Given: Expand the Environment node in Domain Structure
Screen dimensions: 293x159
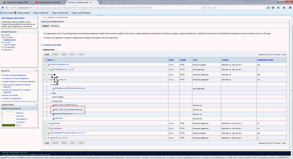Looking at the screenshot, I should tap(2, 37).
